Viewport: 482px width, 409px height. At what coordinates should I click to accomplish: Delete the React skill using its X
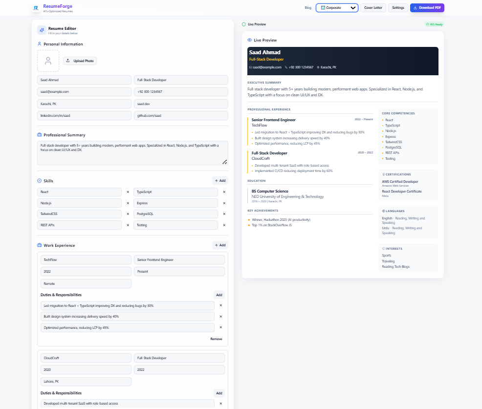(128, 192)
